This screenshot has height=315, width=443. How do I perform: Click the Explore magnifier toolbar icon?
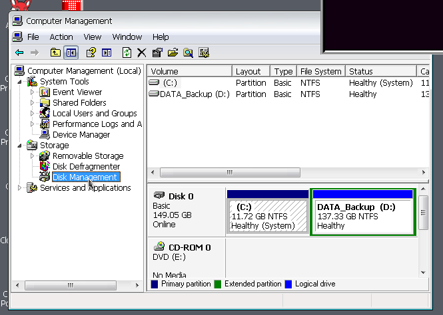[x=188, y=52]
